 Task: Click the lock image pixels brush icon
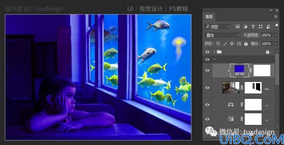(x=225, y=44)
